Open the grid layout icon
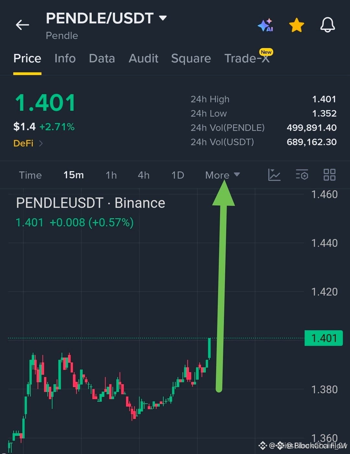 coord(330,175)
